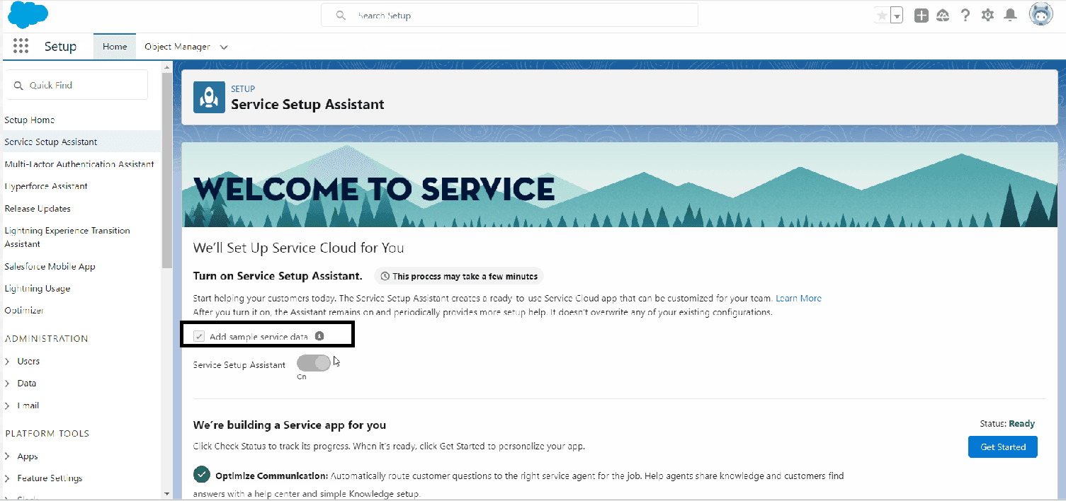Open the Notifications bell icon

coord(1010,15)
